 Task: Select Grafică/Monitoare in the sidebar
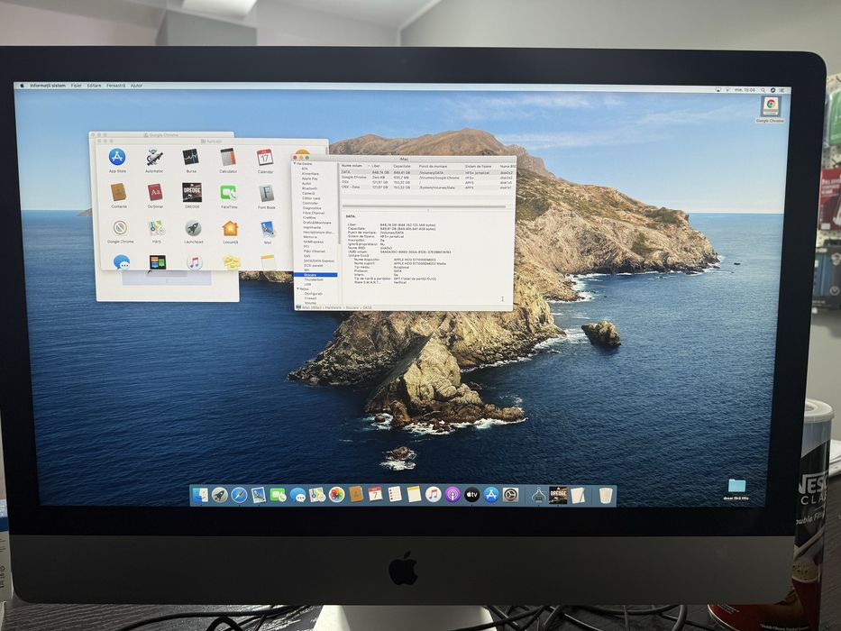click(x=317, y=223)
